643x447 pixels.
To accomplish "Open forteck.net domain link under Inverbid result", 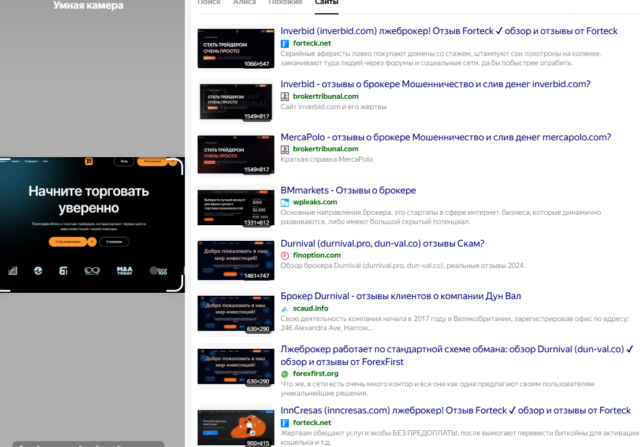I will [311, 43].
